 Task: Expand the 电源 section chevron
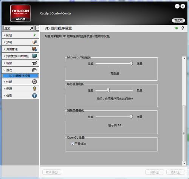5,89
